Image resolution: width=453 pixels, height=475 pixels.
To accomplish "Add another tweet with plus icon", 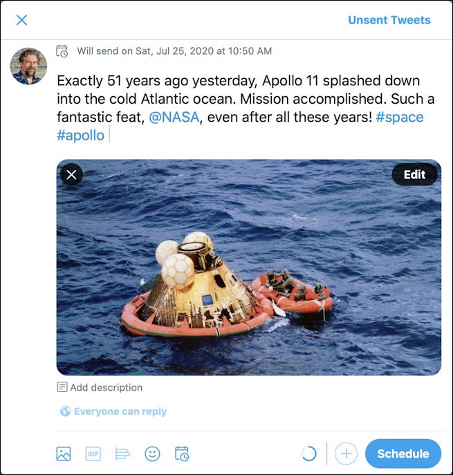I will [346, 454].
